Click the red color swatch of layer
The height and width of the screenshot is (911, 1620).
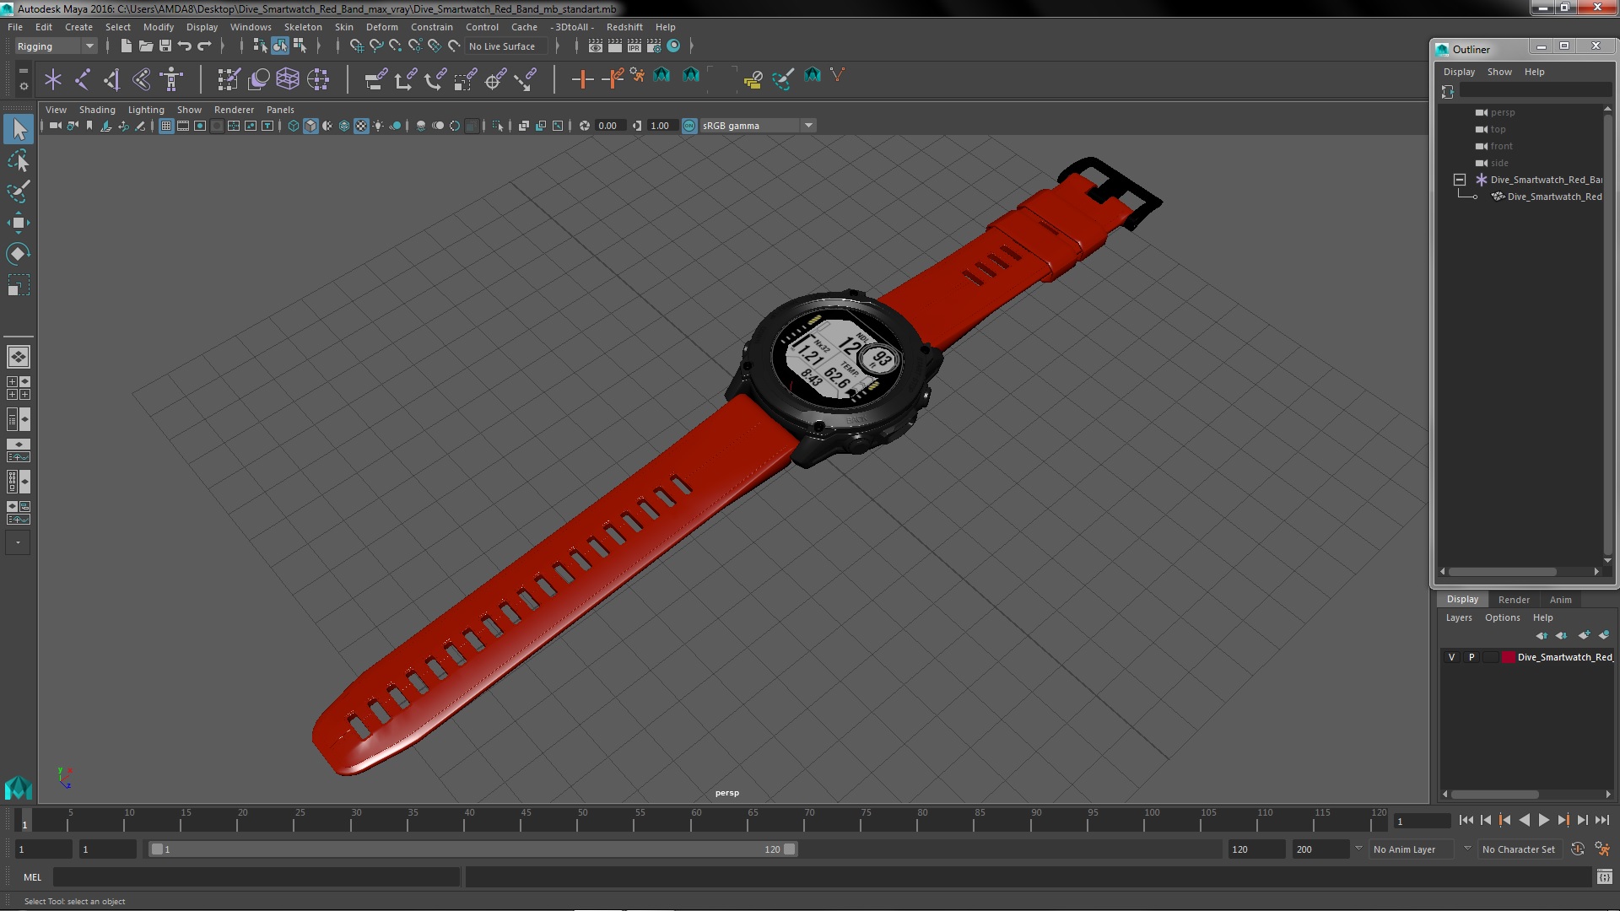click(x=1508, y=657)
